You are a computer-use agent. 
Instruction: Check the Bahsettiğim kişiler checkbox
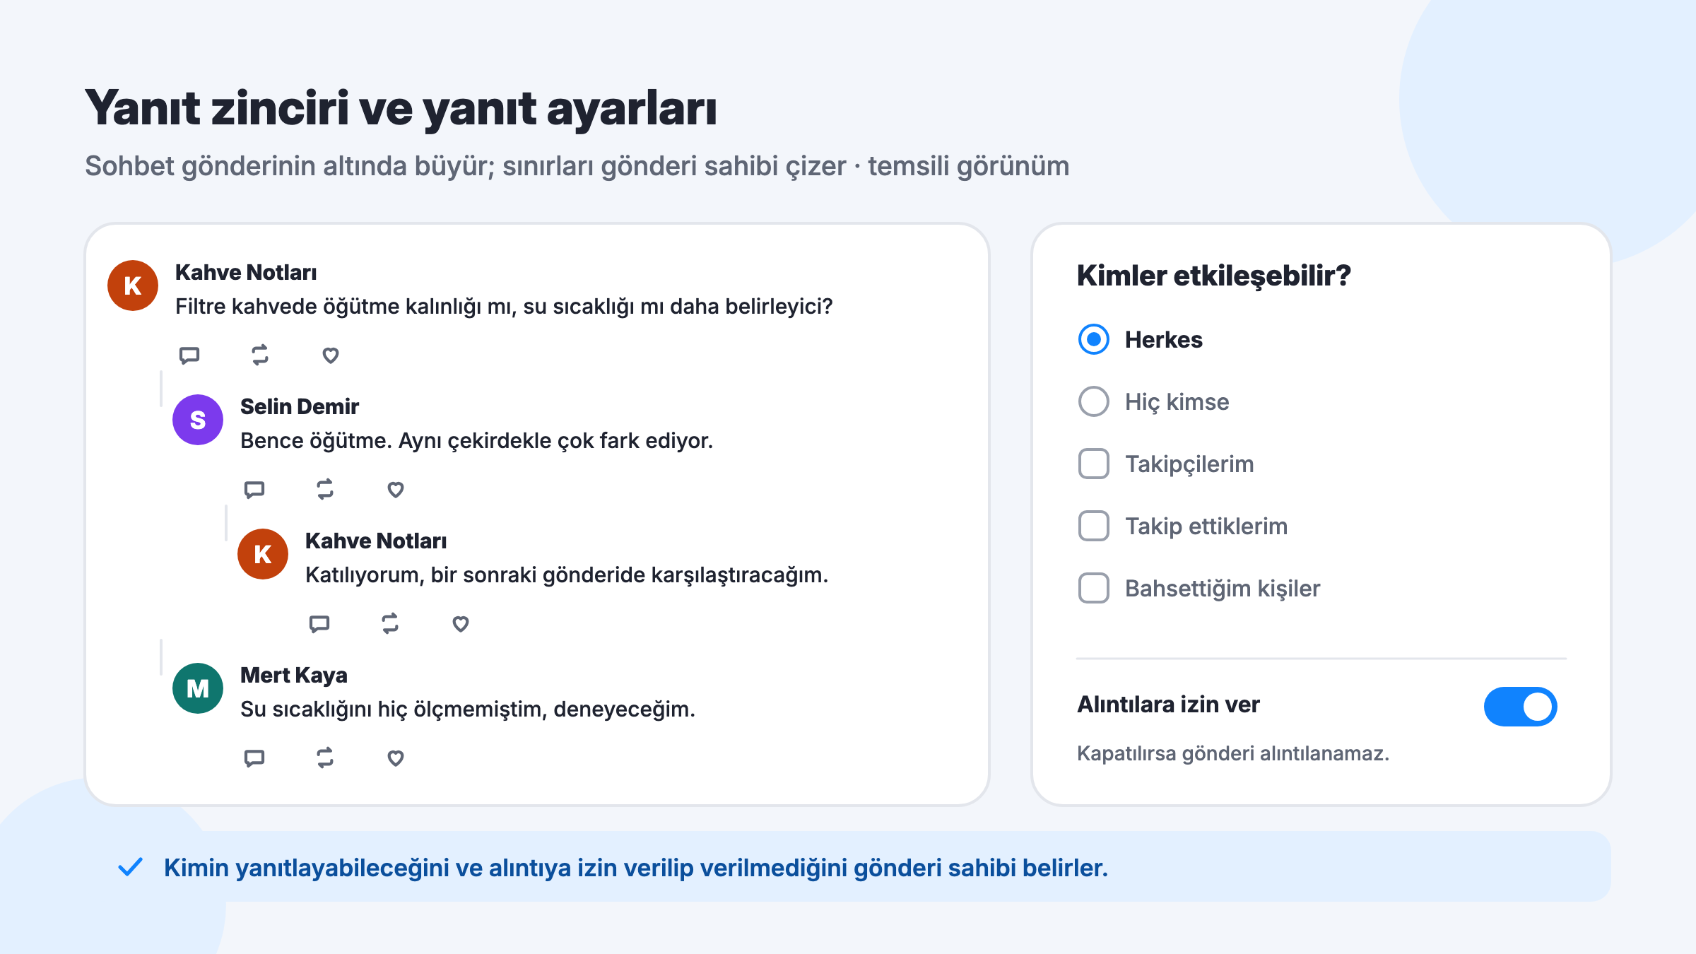(1094, 588)
